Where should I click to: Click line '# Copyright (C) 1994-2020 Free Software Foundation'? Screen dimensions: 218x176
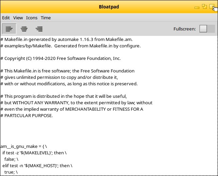pyautogui.click(x=60, y=58)
